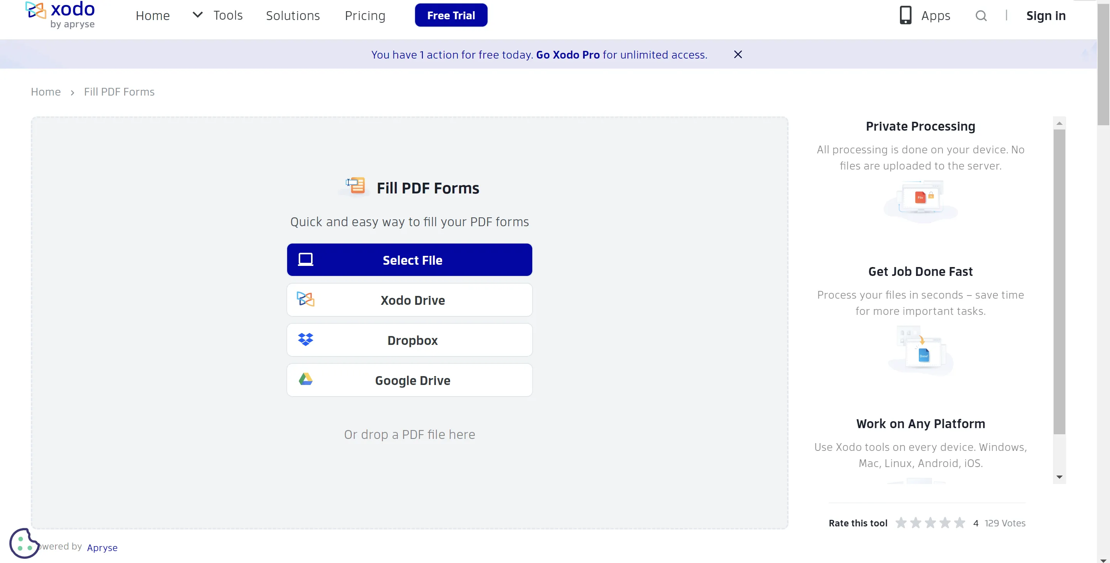Open the Solutions menu item
Viewport: 1110px width, 563px height.
pos(293,15)
